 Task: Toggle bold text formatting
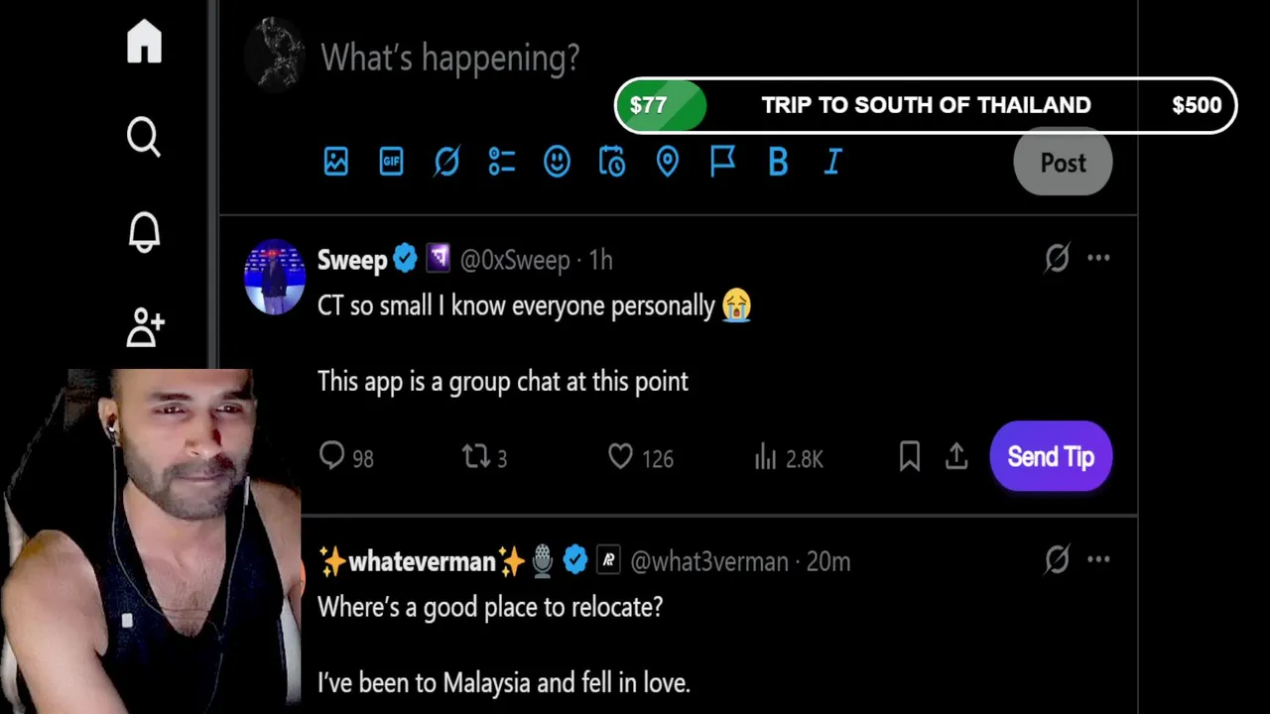pyautogui.click(x=778, y=162)
